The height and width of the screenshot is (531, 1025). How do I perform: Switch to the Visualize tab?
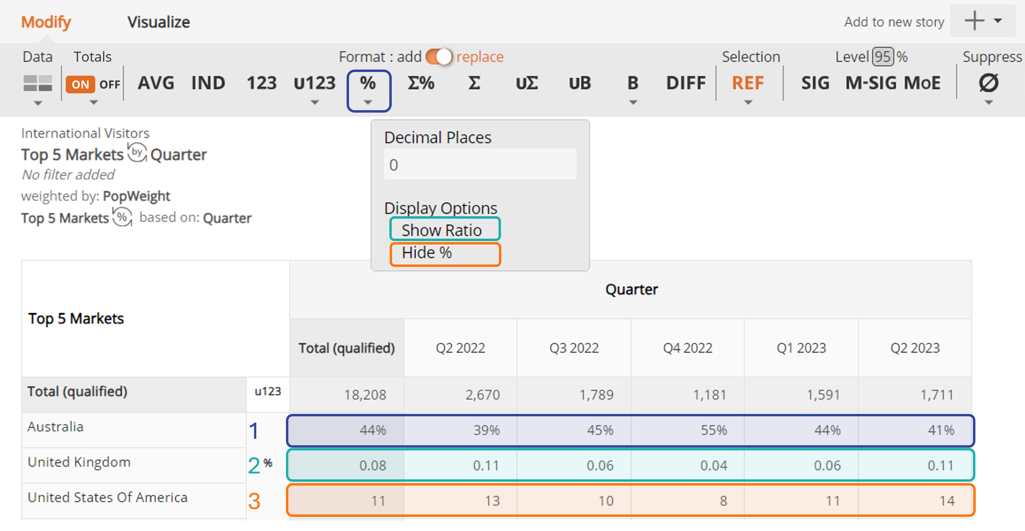[x=158, y=21]
